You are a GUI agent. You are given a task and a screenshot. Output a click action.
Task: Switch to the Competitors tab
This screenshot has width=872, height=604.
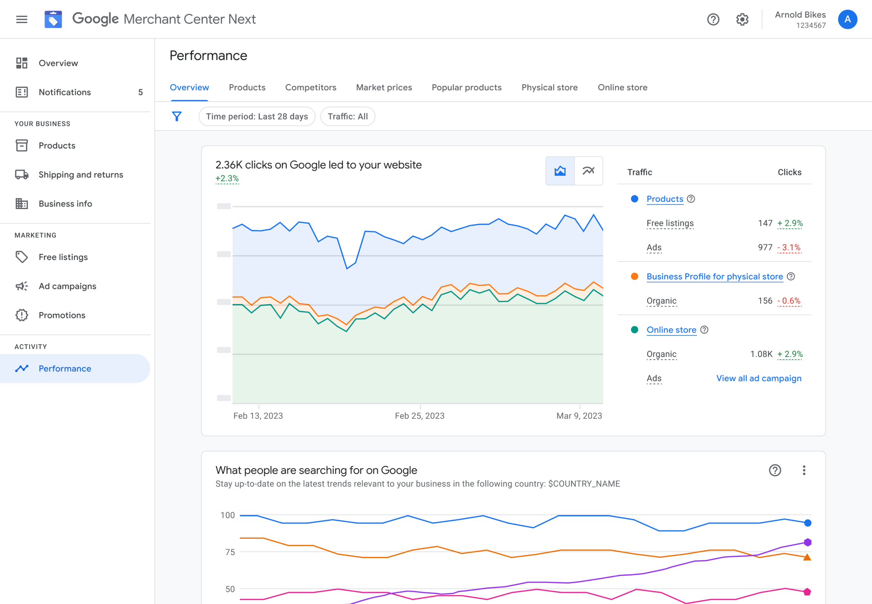[x=311, y=88]
